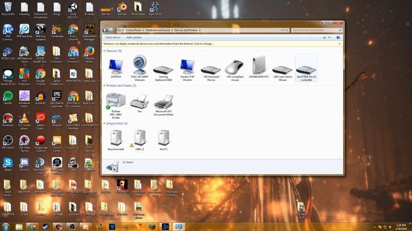This screenshot has width=412, height=231.
Task: Expand Control Panel breadcrumb arrow
Action: (143, 30)
